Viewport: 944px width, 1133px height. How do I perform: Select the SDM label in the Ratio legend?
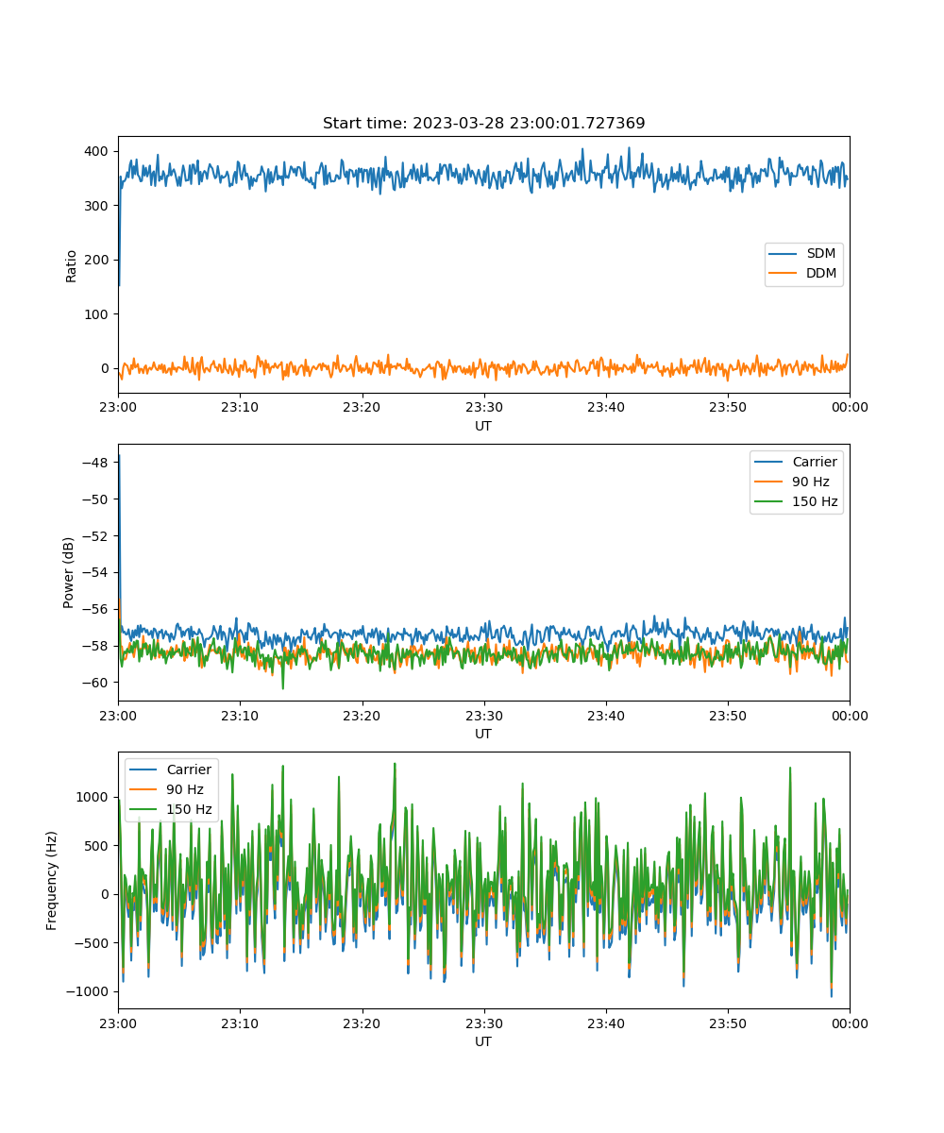pos(821,255)
